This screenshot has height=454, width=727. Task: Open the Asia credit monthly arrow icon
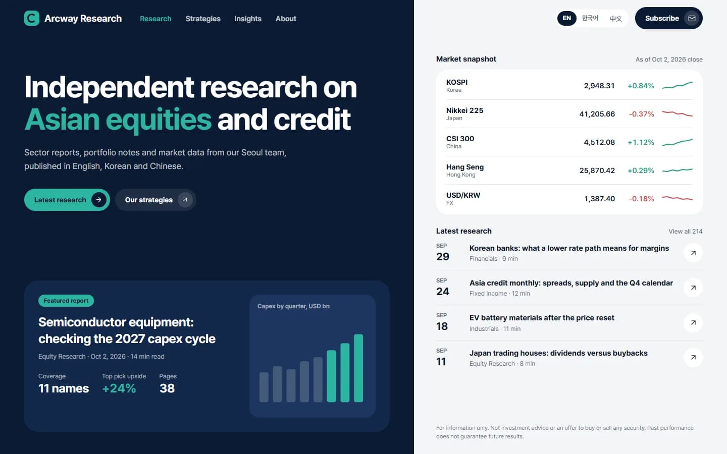pyautogui.click(x=693, y=288)
